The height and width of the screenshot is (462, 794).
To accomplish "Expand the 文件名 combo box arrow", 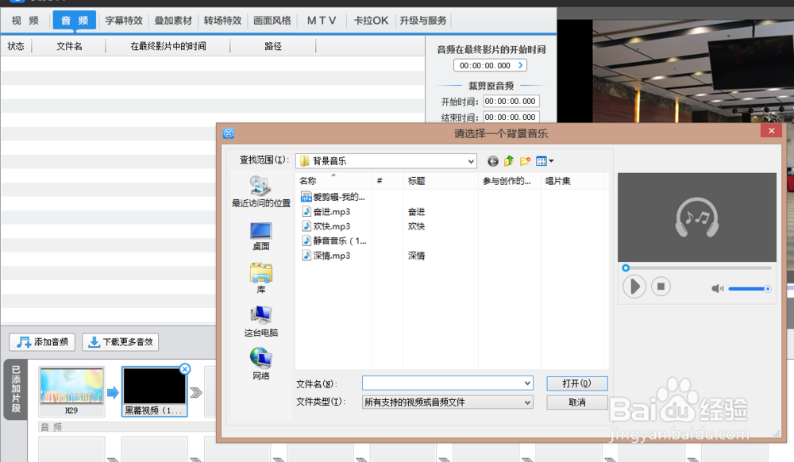I will click(x=527, y=383).
